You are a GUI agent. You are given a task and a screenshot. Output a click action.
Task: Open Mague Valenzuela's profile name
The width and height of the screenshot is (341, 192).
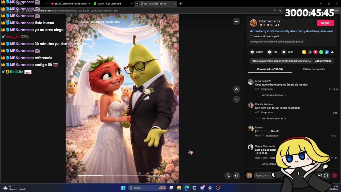coord(265,146)
